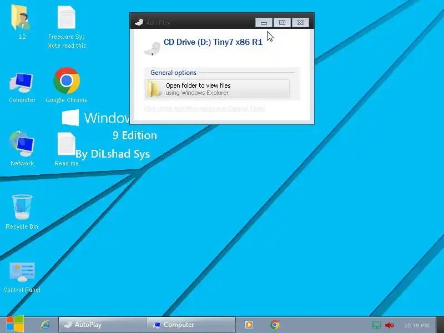Open network status tray icon

click(376, 325)
